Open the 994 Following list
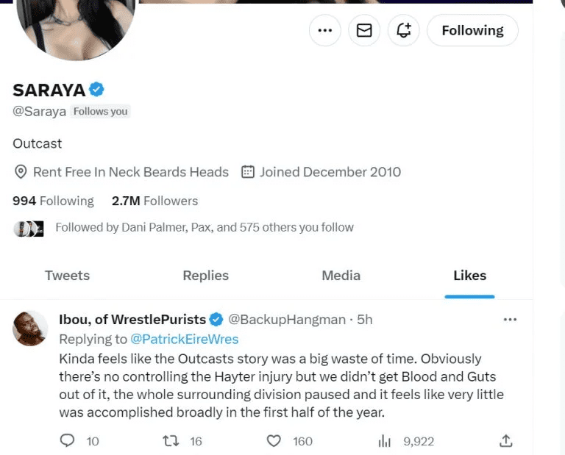Image resolution: width=565 pixels, height=455 pixels. (53, 201)
